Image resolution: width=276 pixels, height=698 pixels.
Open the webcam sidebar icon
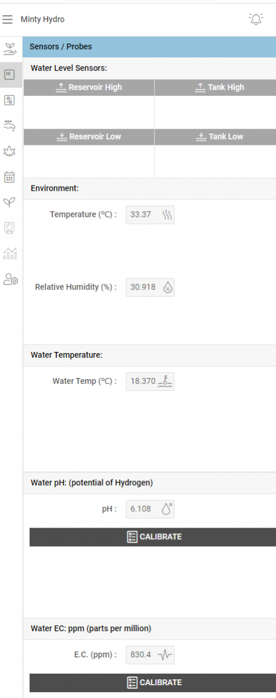pyautogui.click(x=10, y=227)
